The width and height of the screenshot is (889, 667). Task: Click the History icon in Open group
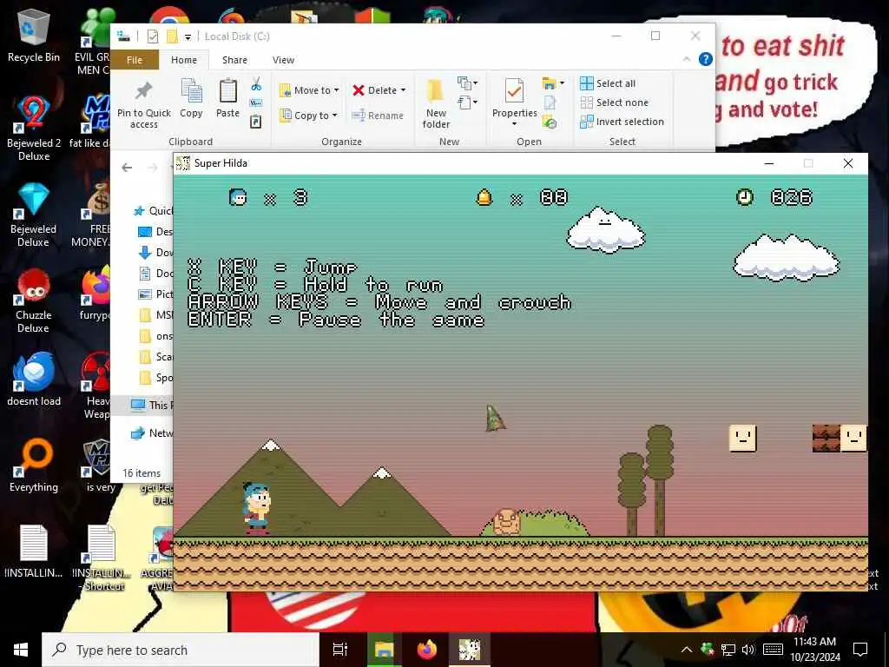click(550, 122)
